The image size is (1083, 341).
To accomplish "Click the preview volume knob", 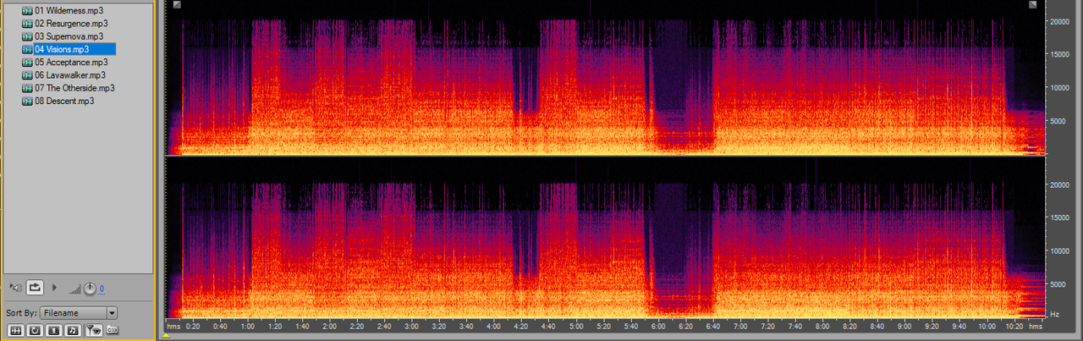I will 89,289.
